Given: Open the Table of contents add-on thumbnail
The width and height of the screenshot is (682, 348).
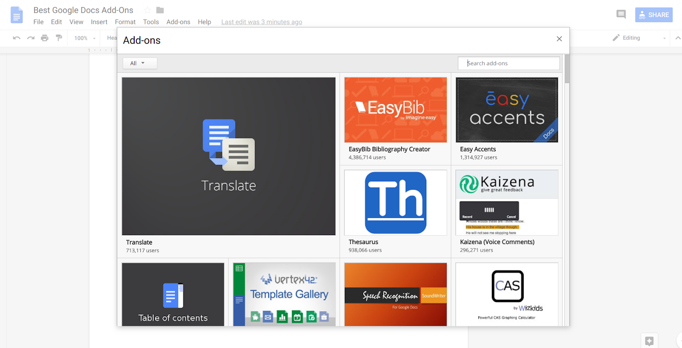Looking at the screenshot, I should 173,294.
